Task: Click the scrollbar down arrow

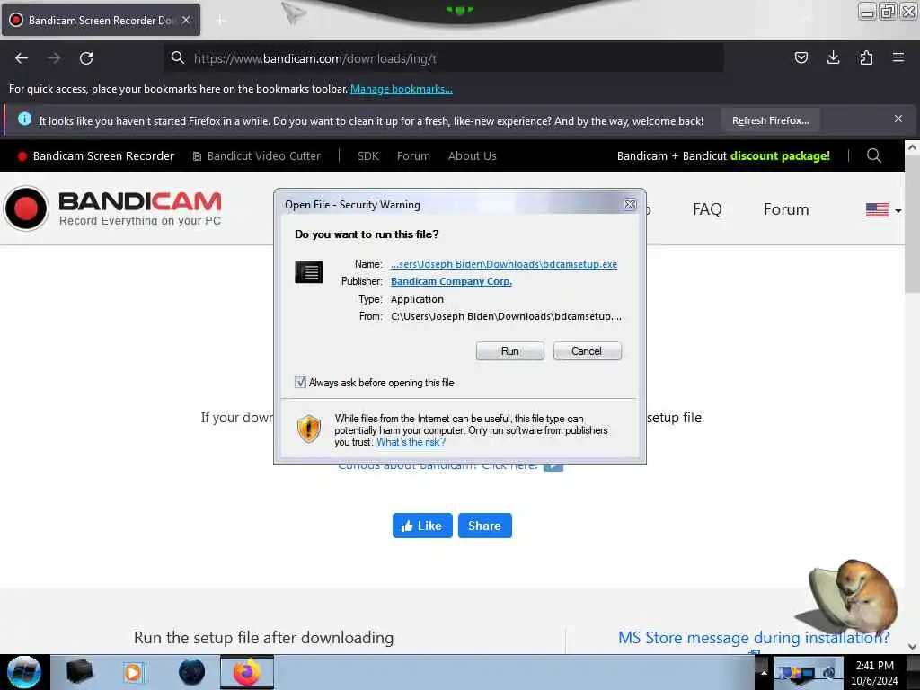Action: 912,647
